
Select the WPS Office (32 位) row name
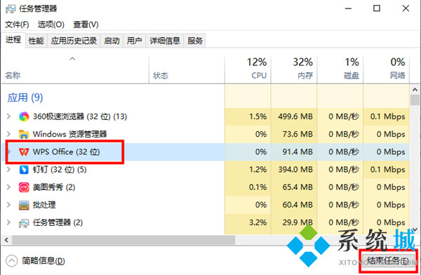click(x=66, y=152)
